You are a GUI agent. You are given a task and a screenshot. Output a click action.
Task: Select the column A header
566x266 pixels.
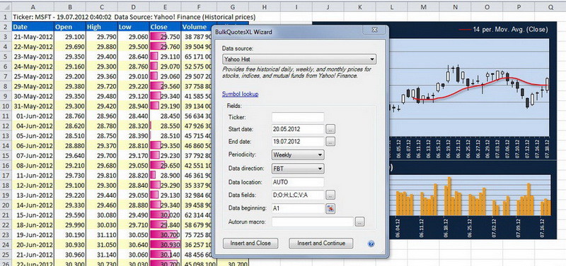(33, 7)
